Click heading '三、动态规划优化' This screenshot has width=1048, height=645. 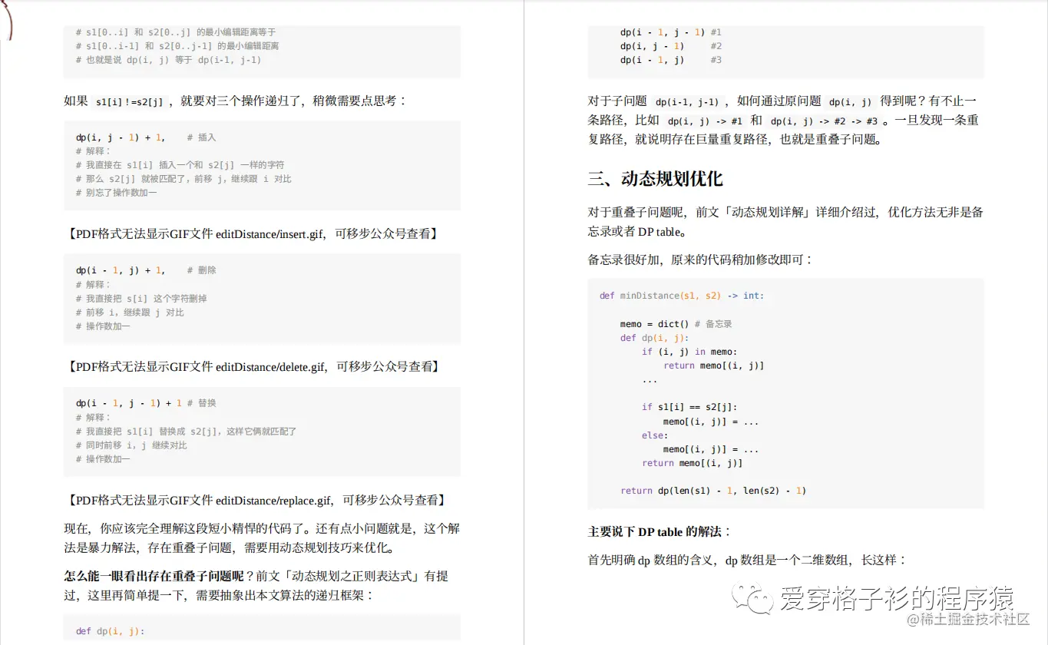tap(656, 180)
